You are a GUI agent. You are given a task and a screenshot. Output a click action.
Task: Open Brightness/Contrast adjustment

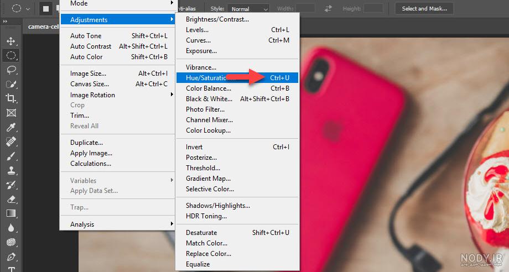pos(237,19)
